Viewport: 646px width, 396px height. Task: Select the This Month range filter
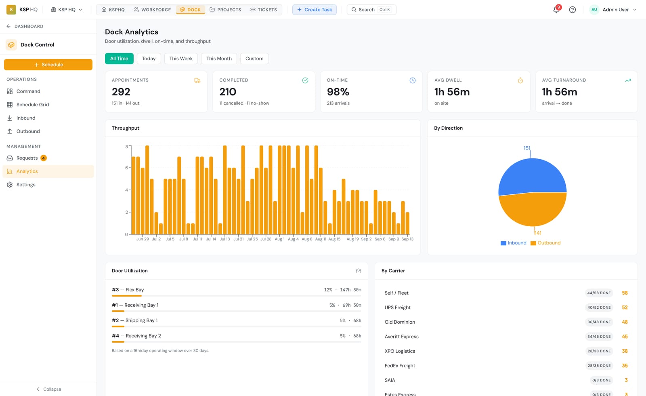[219, 59]
